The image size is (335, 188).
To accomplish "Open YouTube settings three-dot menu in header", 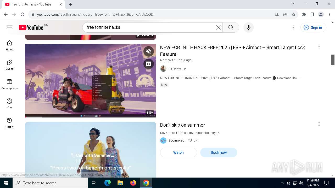I will 293,27.
